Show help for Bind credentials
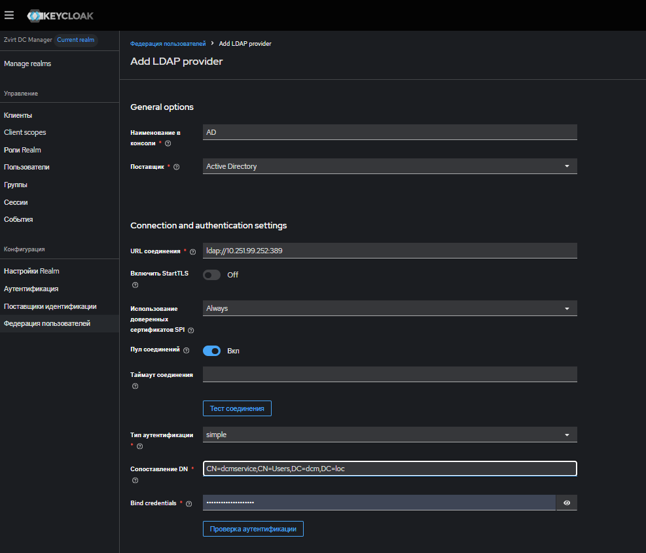The height and width of the screenshot is (553, 646). pos(188,503)
